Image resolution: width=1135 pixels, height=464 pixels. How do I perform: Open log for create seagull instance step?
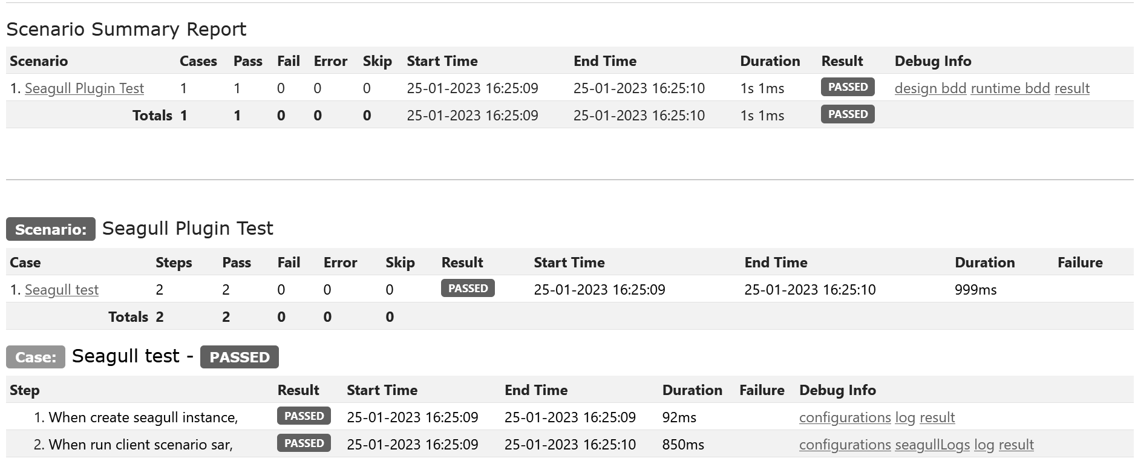(x=905, y=417)
